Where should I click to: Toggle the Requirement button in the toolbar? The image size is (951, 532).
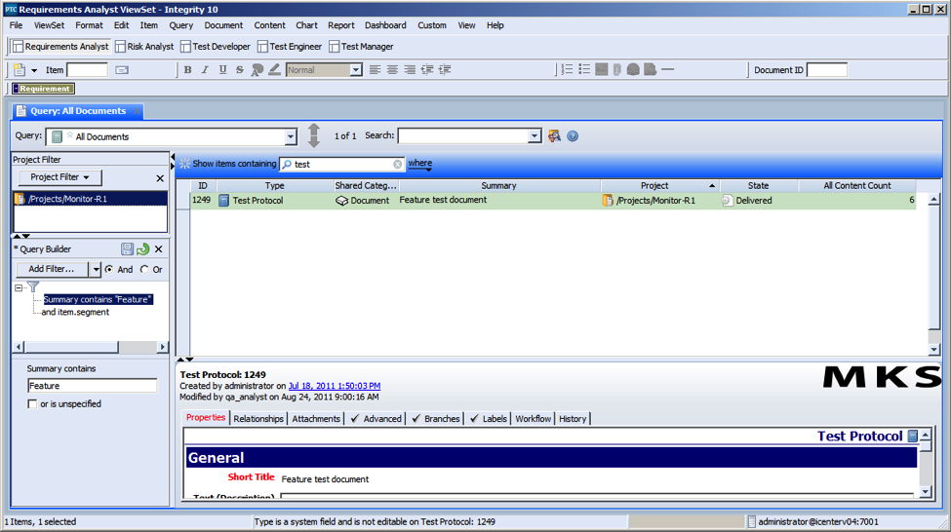click(43, 89)
